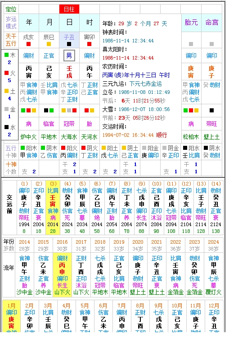Select the 己亥 month pillar
The height and width of the screenshot is (348, 229).
(49, 72)
